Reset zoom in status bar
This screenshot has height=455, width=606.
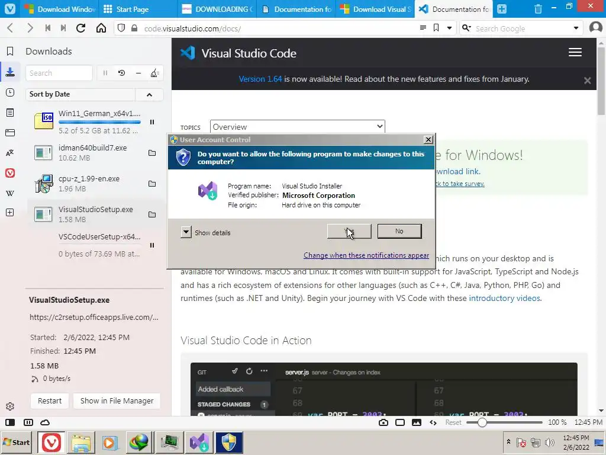tap(453, 422)
